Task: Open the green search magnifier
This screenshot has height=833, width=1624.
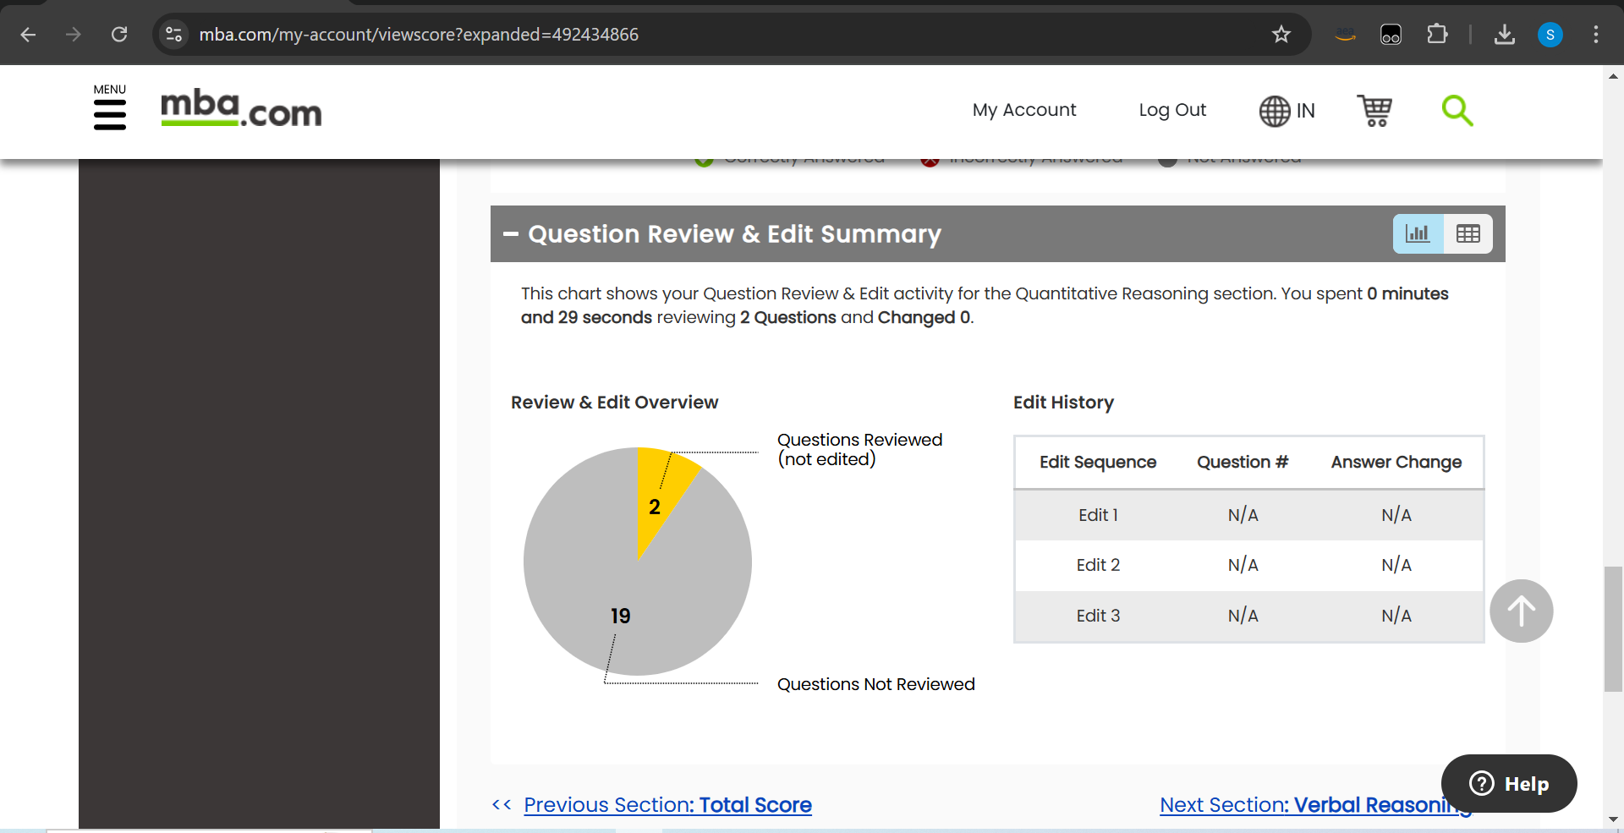Action: click(x=1457, y=111)
